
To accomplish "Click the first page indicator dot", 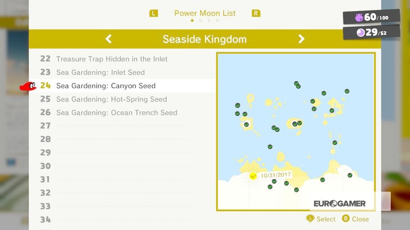I will pos(192,20).
